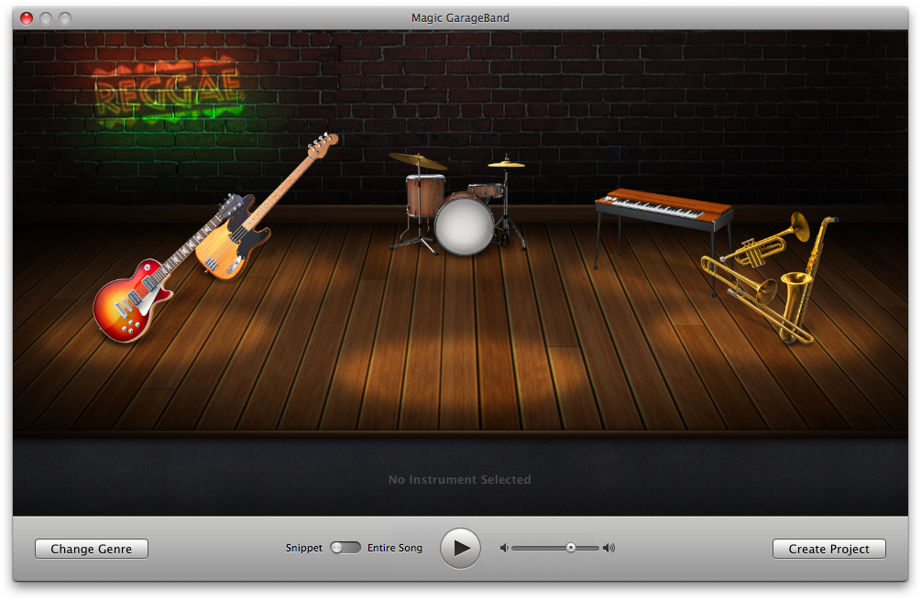Click the high volume speaker icon

tap(609, 548)
